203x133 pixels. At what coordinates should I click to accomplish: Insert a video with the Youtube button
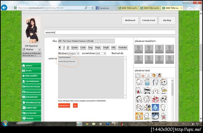pyautogui.click(x=122, y=47)
